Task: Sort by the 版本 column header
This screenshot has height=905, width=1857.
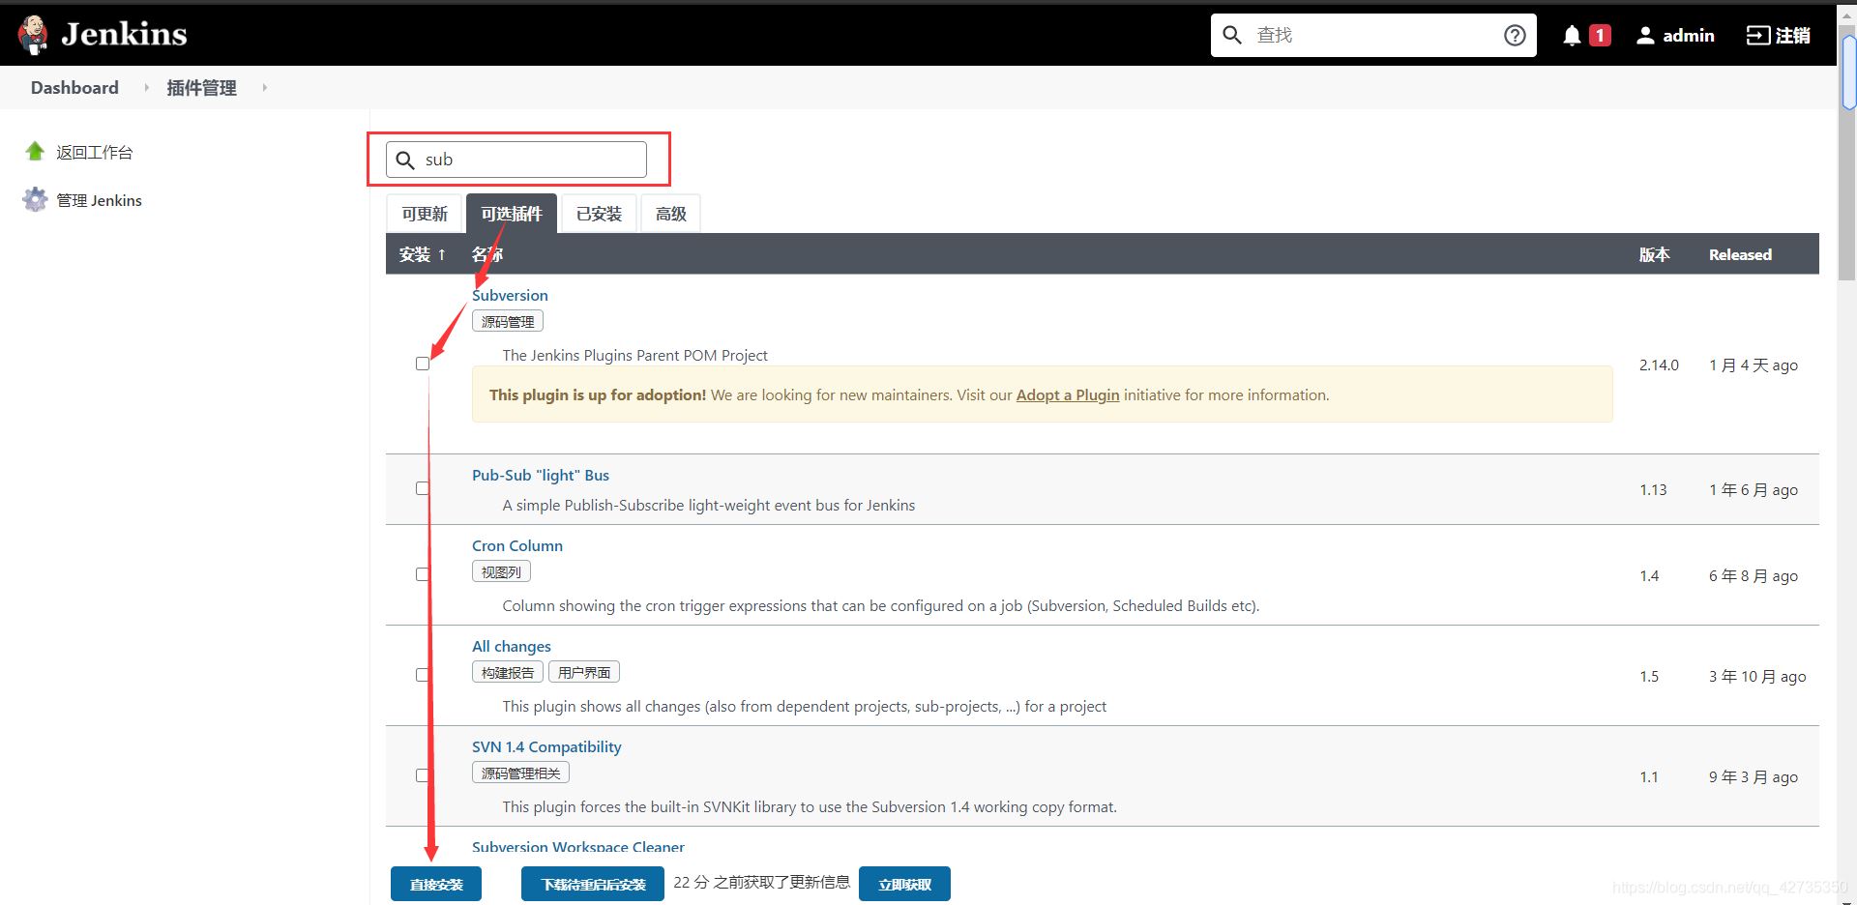Action: (x=1654, y=254)
